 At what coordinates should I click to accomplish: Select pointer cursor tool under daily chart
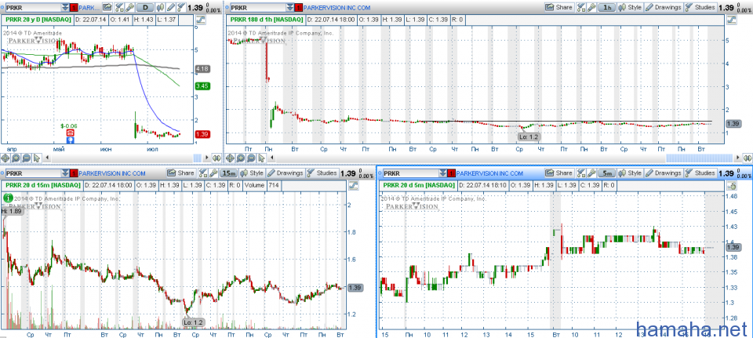coord(37,157)
